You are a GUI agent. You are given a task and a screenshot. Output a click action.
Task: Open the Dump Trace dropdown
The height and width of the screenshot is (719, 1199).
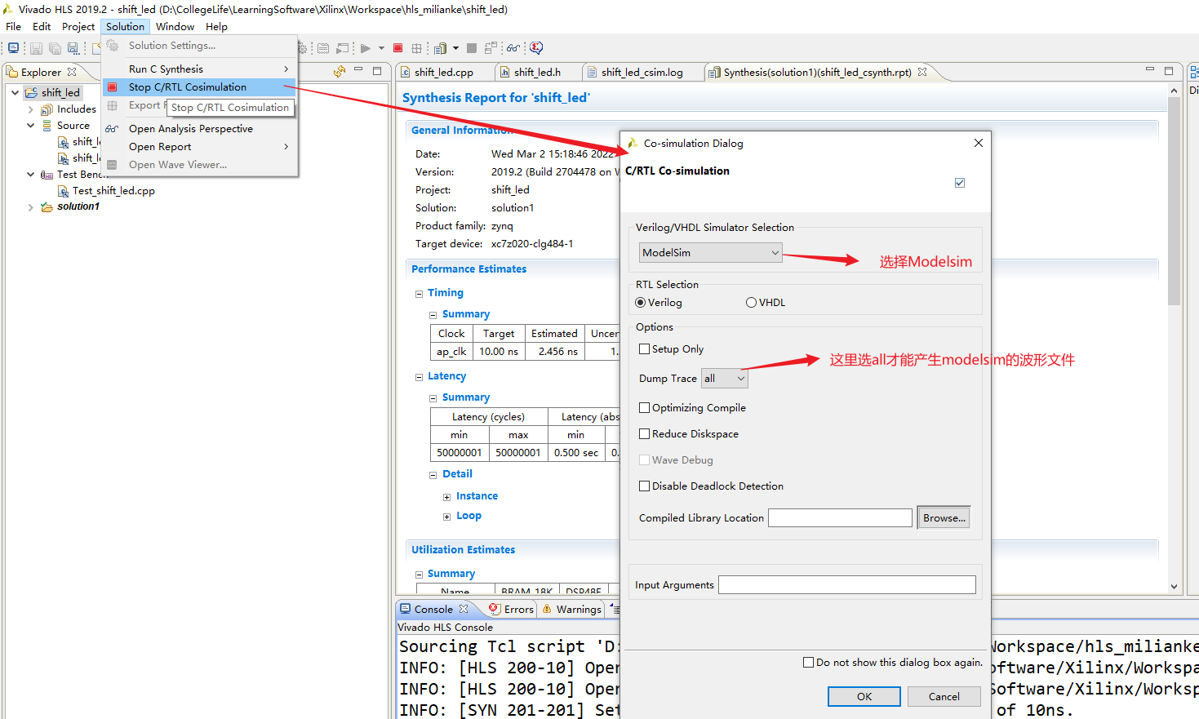(724, 378)
